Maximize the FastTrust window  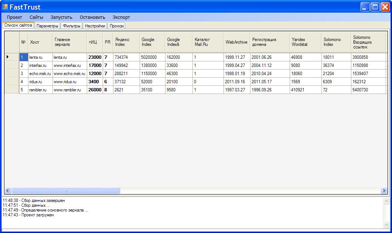pyautogui.click(x=375, y=7)
